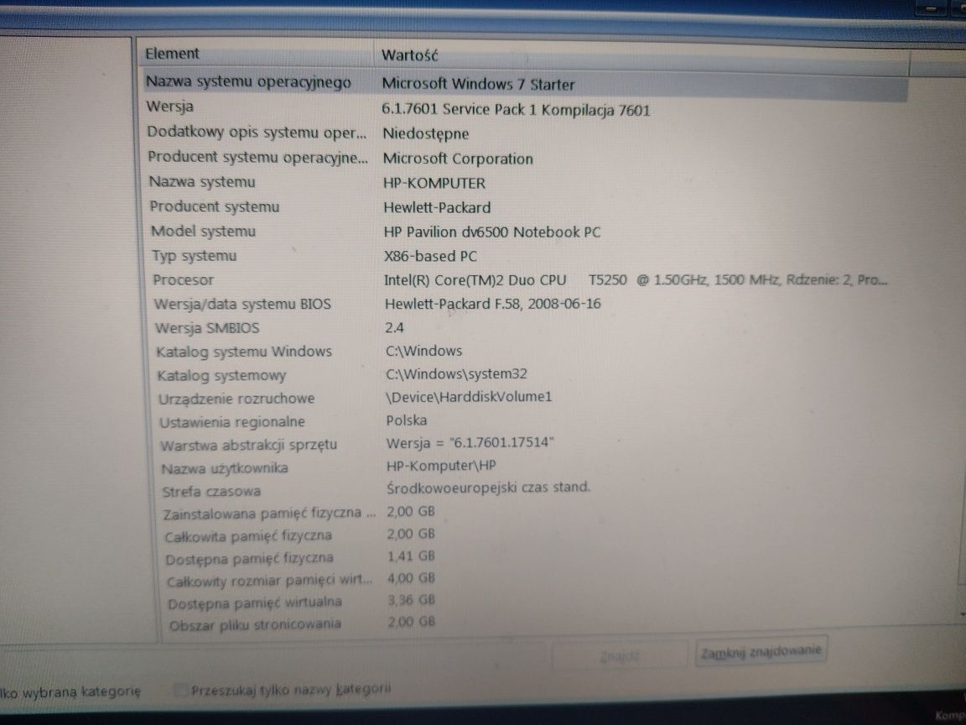Click the \Device\HarddiskVolume1 value
Viewport: 966px width, 725px height.
pyautogui.click(x=469, y=397)
